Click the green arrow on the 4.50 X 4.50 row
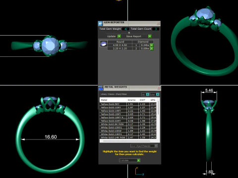The image size is (238, 178). (152, 45)
